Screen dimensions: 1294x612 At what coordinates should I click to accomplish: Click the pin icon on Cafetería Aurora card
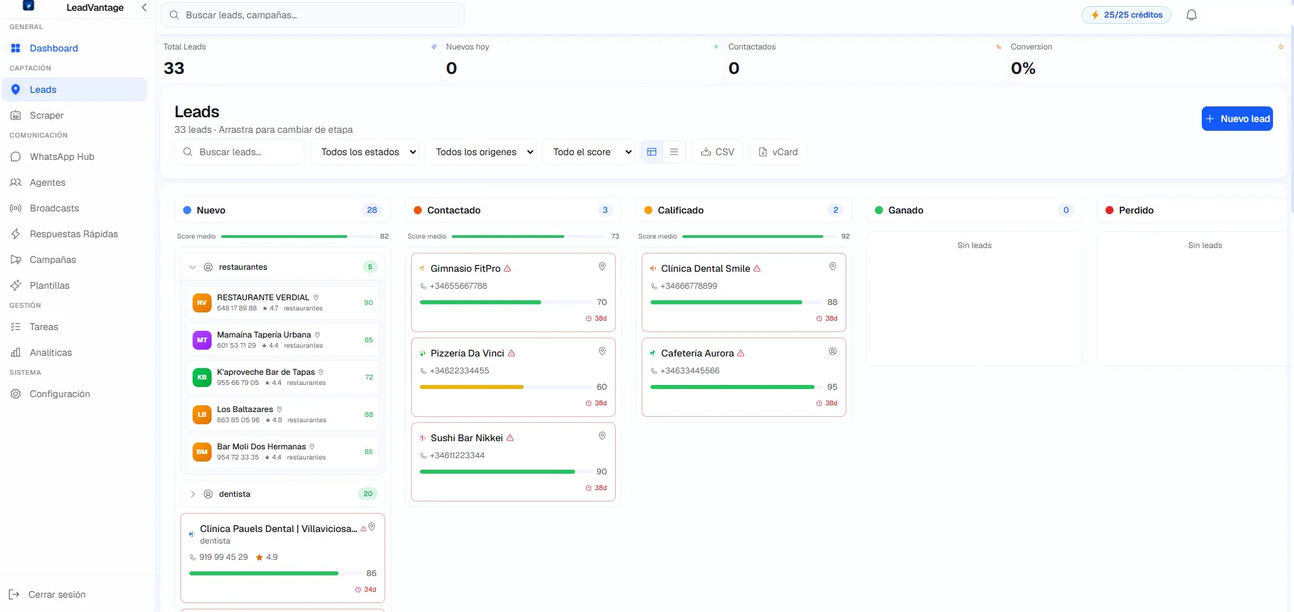coord(832,351)
